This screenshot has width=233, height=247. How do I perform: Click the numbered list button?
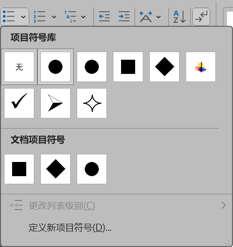pyautogui.click(x=40, y=17)
